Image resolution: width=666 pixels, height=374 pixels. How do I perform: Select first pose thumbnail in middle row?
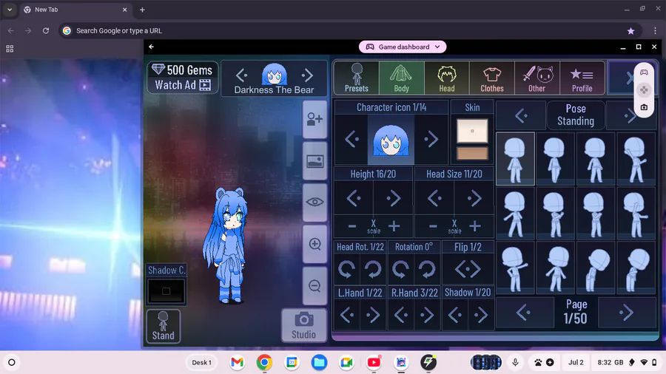coord(515,214)
